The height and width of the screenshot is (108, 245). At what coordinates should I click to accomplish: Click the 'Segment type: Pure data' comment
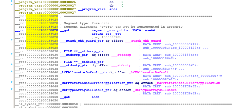click(85, 23)
